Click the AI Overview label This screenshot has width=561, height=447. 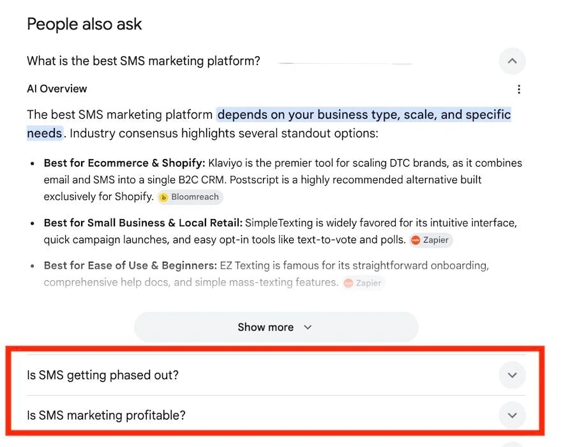[57, 89]
